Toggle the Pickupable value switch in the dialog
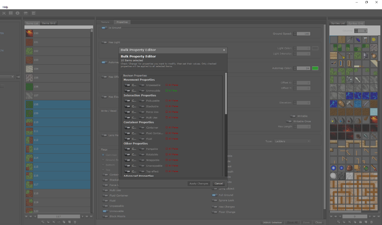The width and height of the screenshot is (382, 225). click(142, 101)
